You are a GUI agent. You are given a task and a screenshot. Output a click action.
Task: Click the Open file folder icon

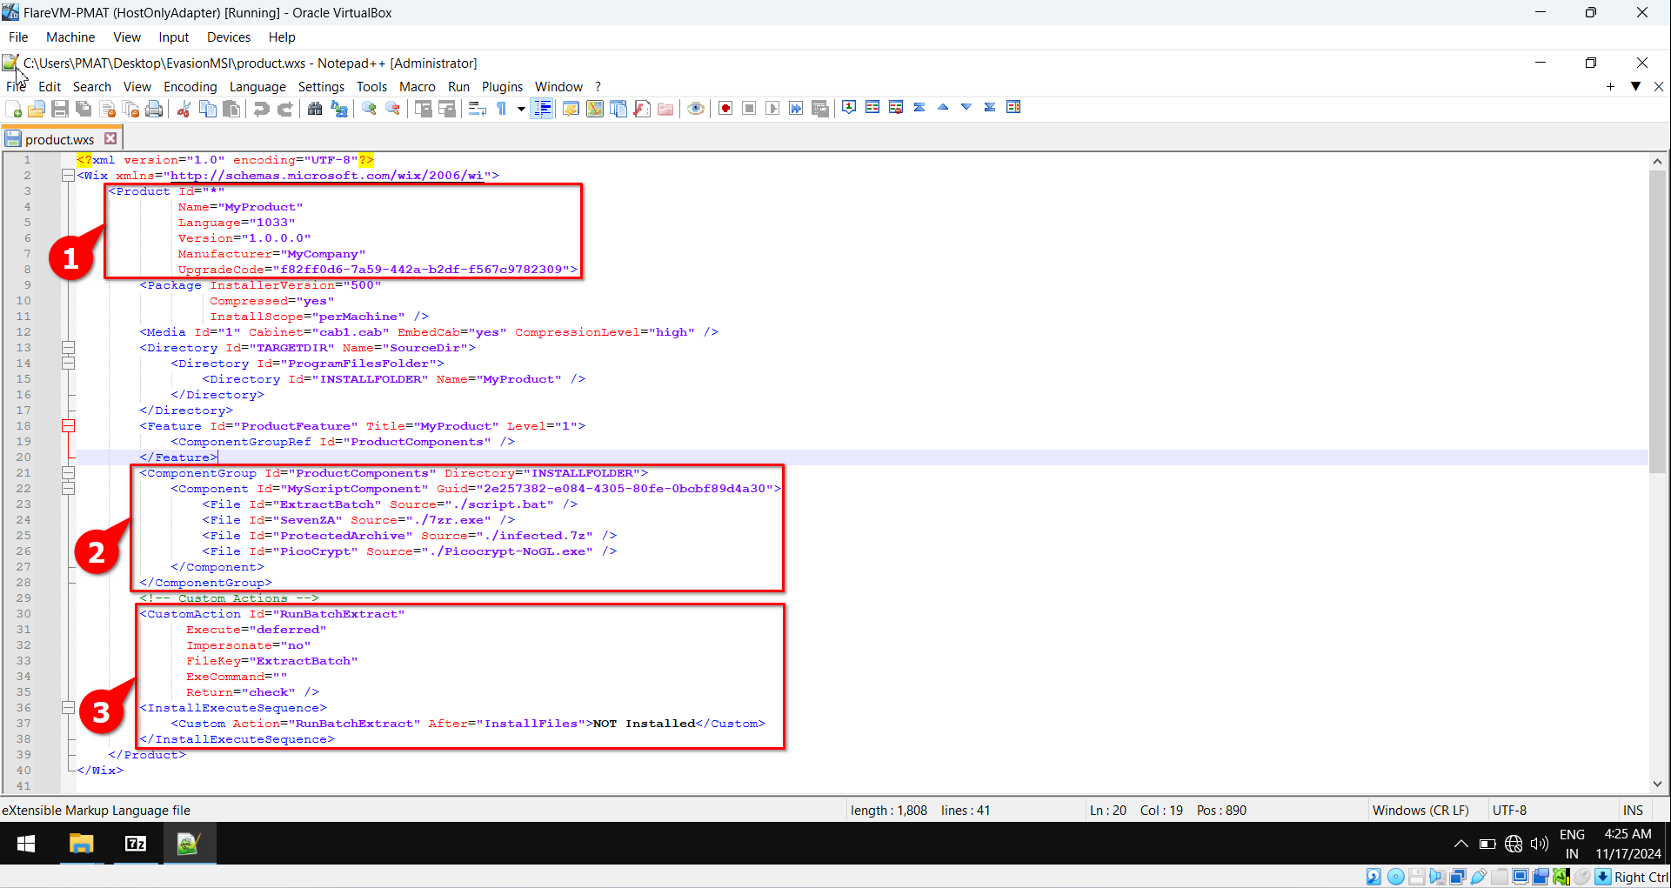click(x=37, y=109)
